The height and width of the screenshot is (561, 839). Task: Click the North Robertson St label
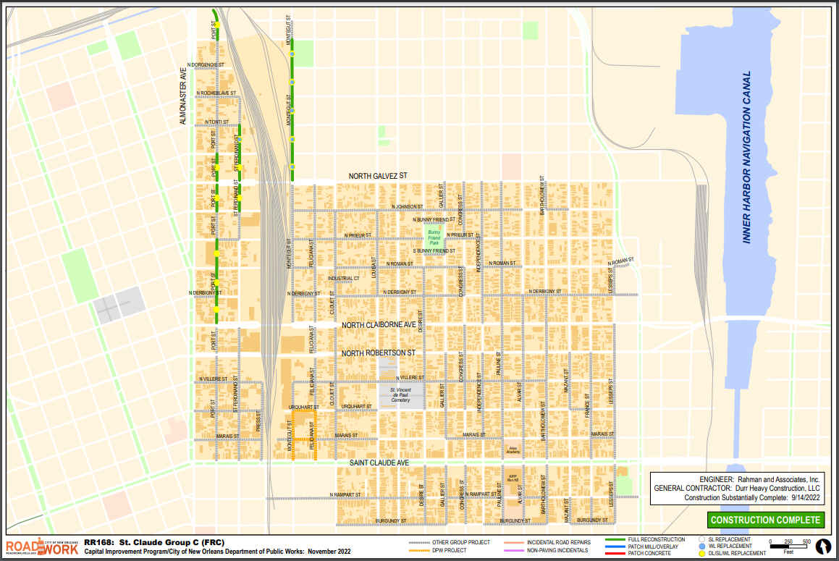tap(379, 353)
